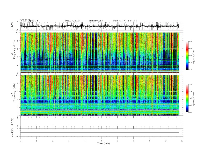Viewport: 205px width, 158px height.
Task: Click the "Time (min)" axis label
Action: pos(104,143)
